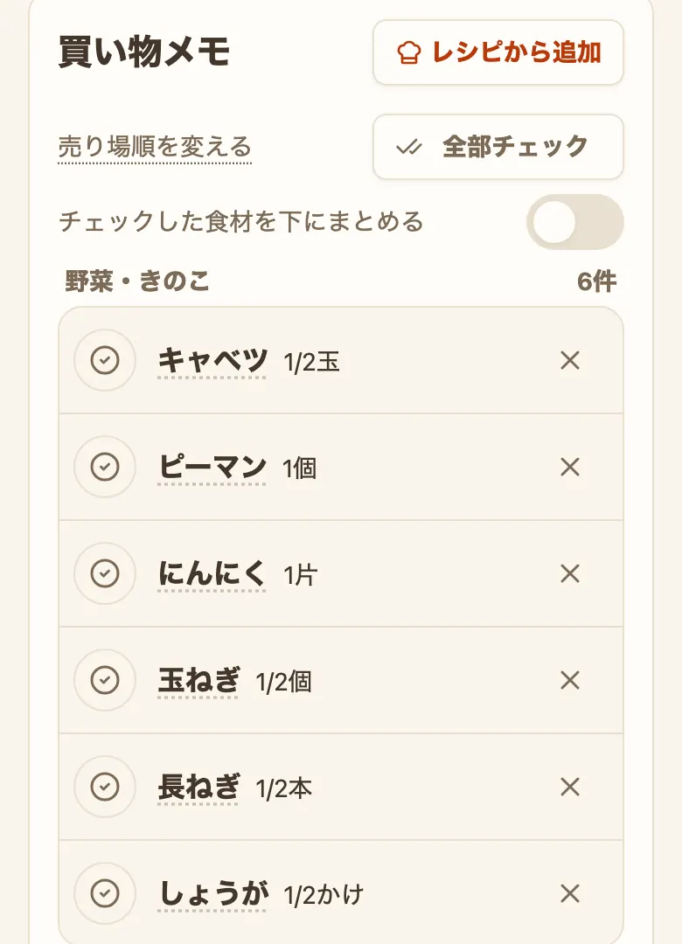Screen dimensions: 682x944
Task: Toggle チェックした食材を下にまとめる switch
Action: [x=574, y=221]
